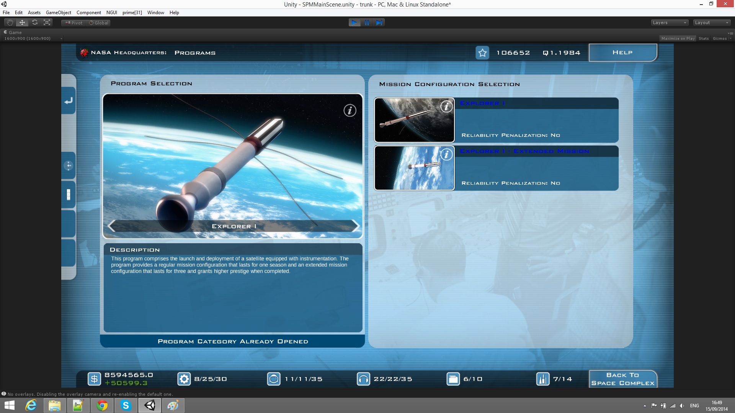
Task: Click the prestige star icon
Action: (x=482, y=53)
